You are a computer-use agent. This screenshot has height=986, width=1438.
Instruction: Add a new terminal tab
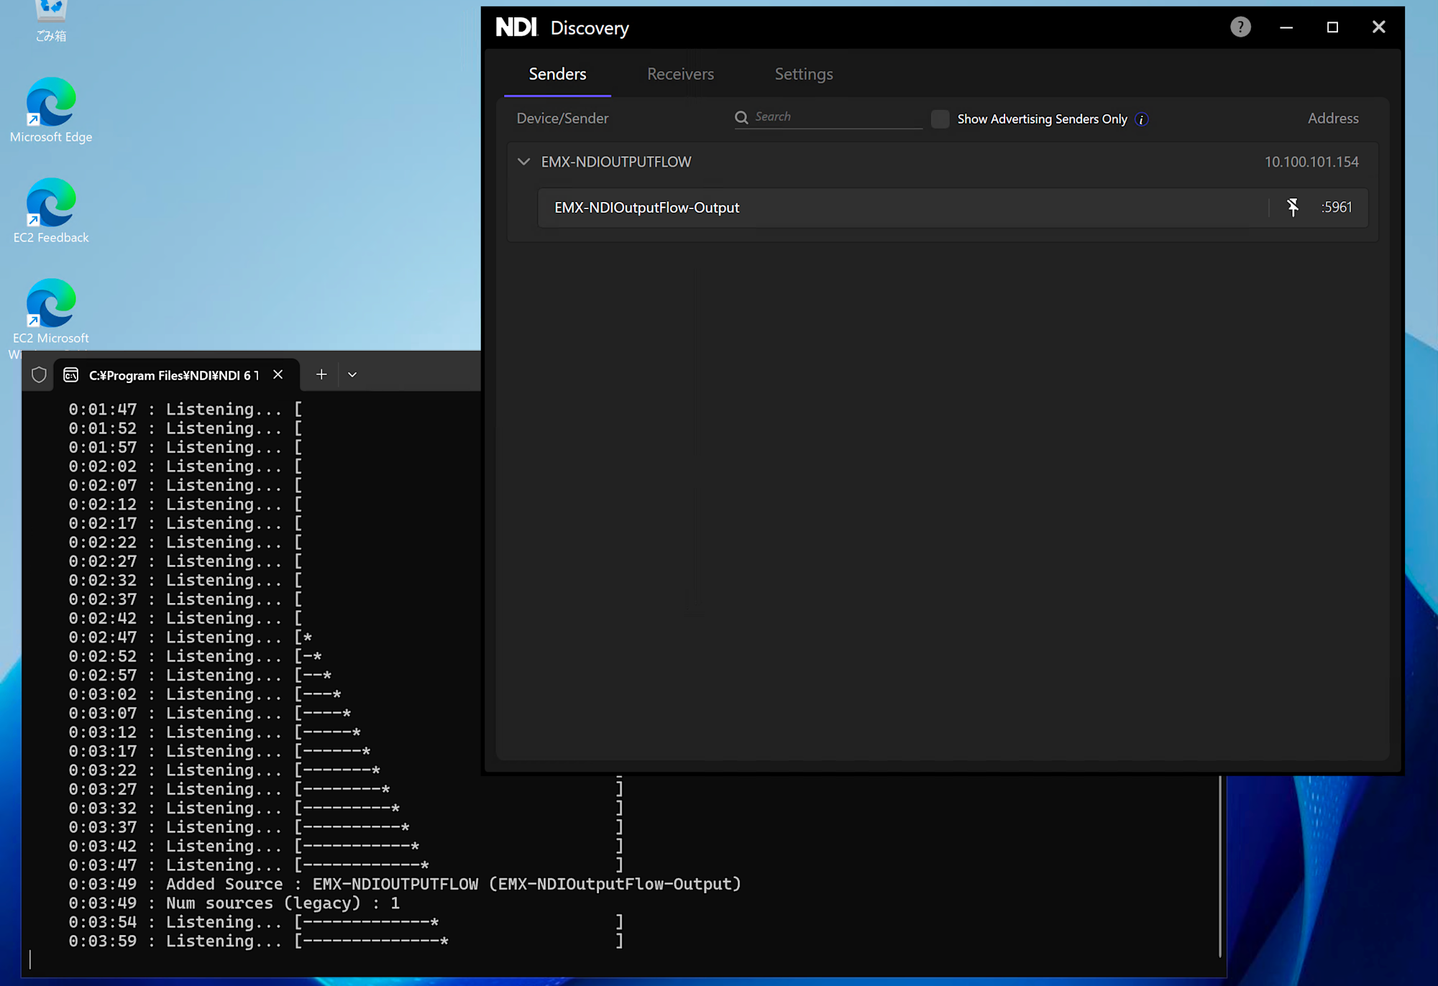(321, 374)
